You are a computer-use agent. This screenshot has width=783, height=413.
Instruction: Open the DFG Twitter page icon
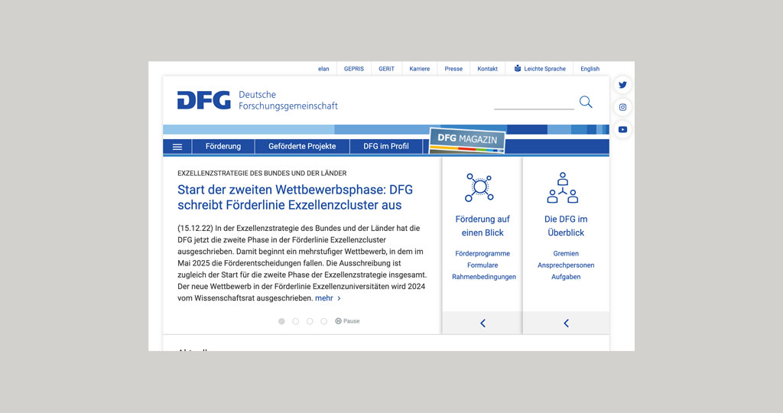tap(622, 85)
